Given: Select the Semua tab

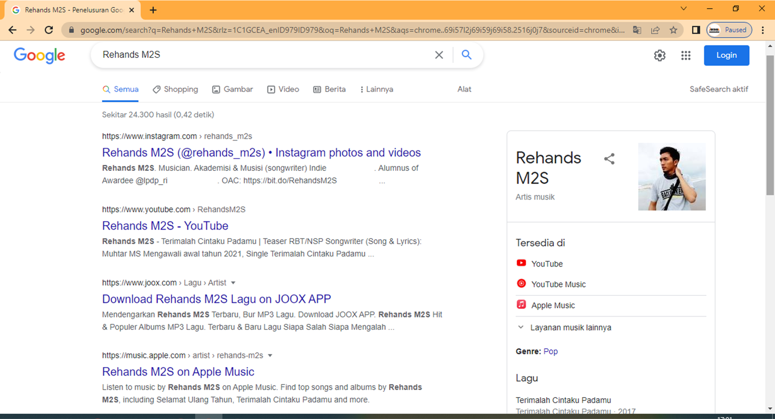Looking at the screenshot, I should pos(121,89).
